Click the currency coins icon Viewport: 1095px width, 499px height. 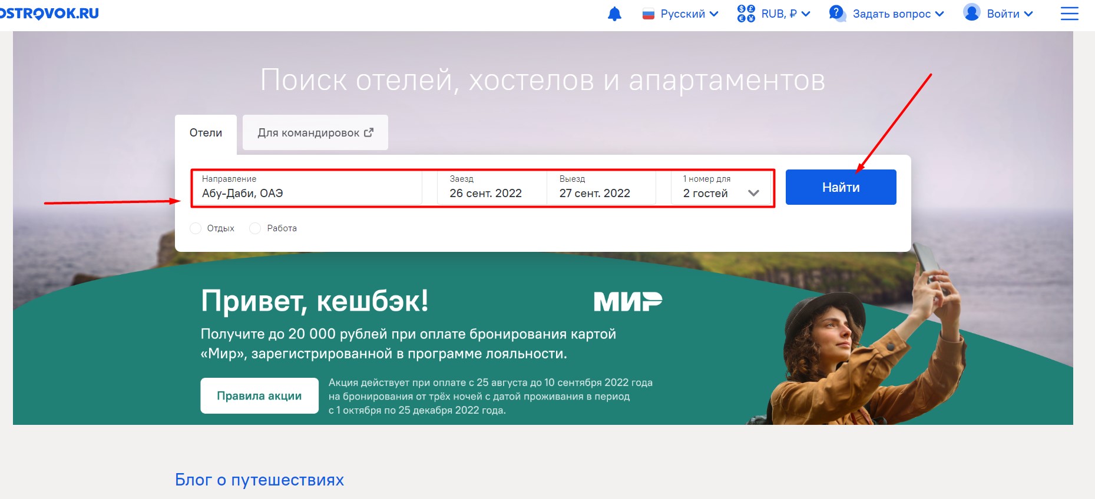point(746,14)
